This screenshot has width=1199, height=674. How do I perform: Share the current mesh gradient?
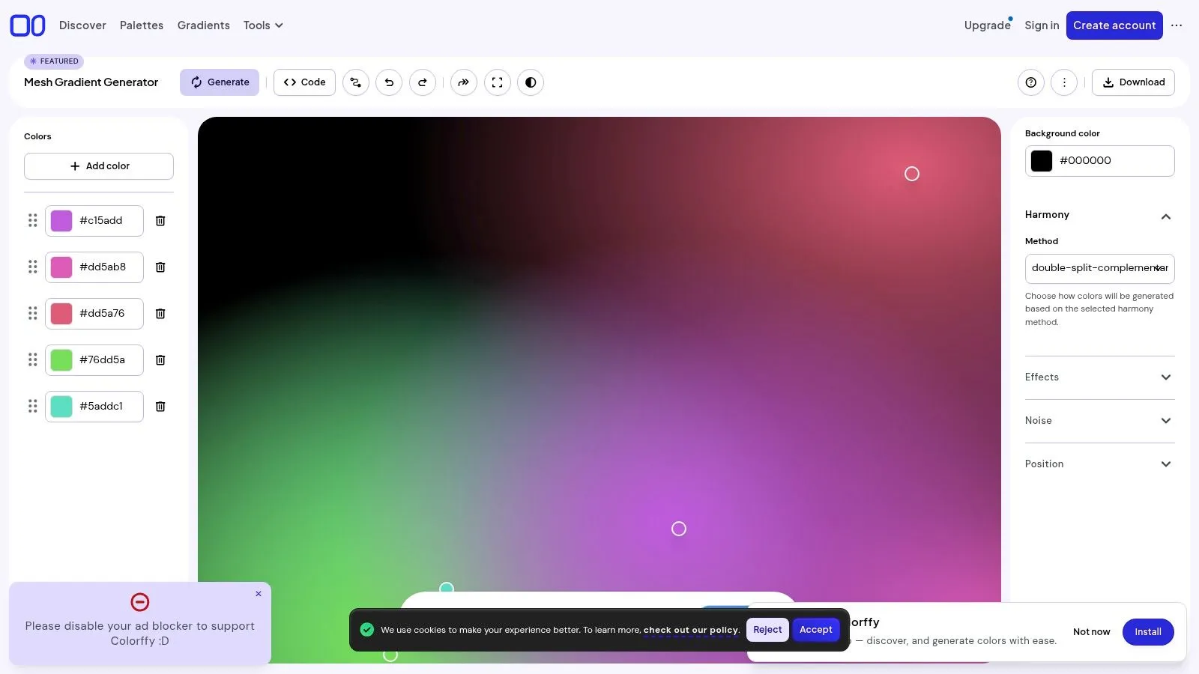464,82
